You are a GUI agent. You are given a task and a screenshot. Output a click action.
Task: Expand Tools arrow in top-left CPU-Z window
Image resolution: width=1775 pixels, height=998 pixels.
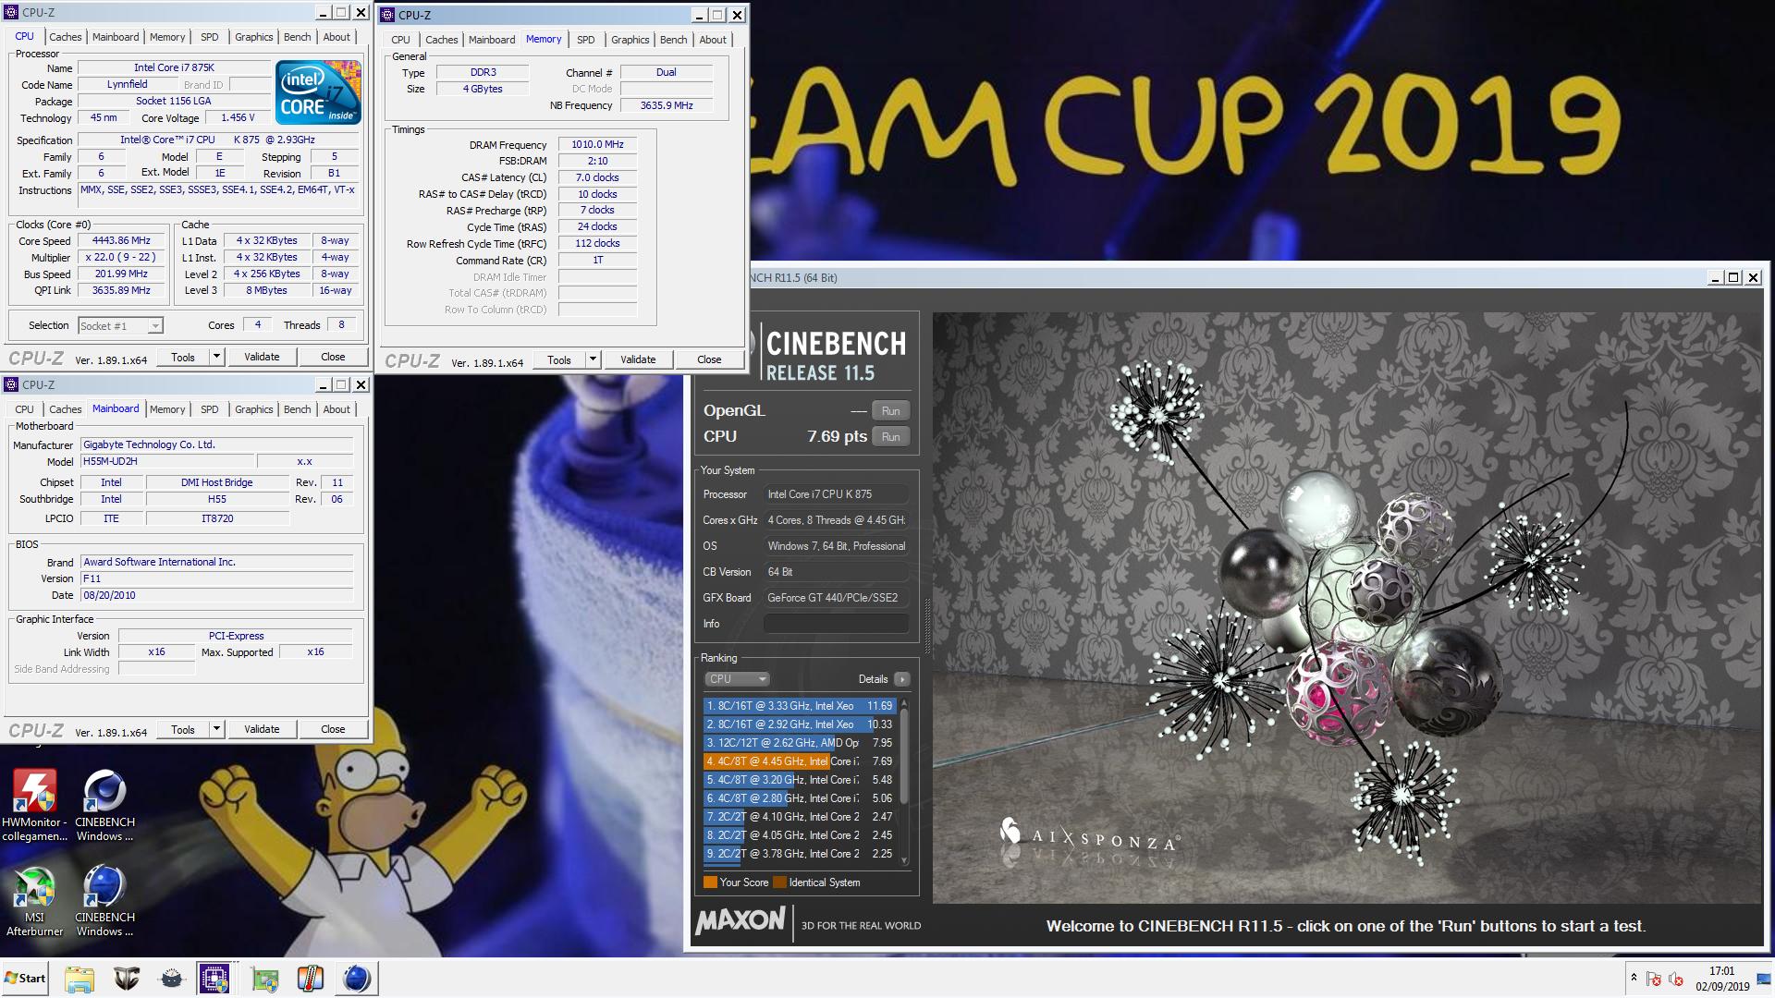(x=216, y=357)
